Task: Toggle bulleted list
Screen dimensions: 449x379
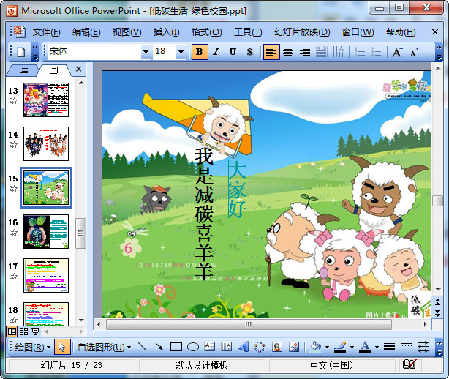Action: click(x=377, y=52)
